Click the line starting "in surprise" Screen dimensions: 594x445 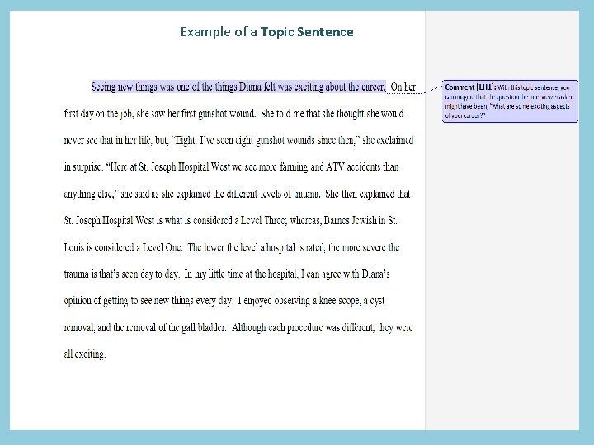pos(232,166)
